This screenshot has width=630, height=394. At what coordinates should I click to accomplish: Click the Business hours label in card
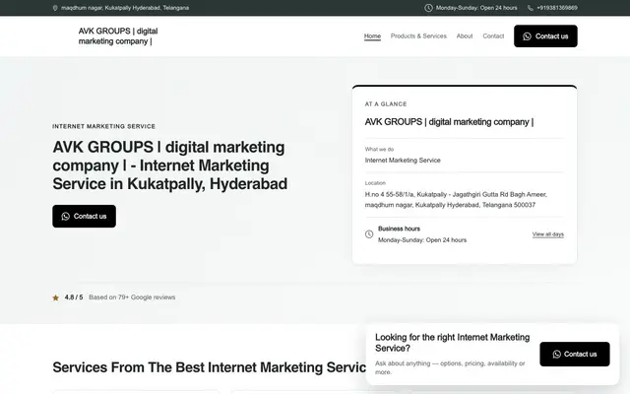[399, 229]
